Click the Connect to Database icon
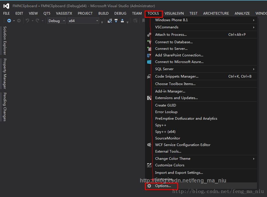This screenshot has height=197, width=267. tap(149, 42)
